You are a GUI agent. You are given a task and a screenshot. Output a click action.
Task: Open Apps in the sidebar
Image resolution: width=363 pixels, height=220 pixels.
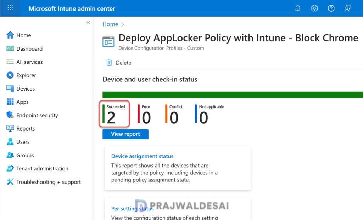click(x=22, y=102)
